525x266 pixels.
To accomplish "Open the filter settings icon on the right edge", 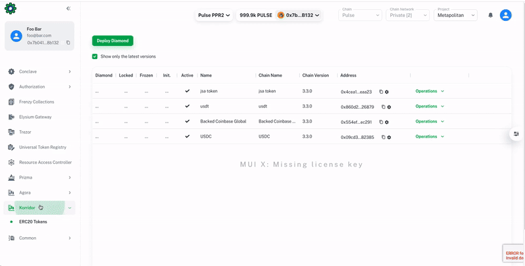I will (x=516, y=134).
